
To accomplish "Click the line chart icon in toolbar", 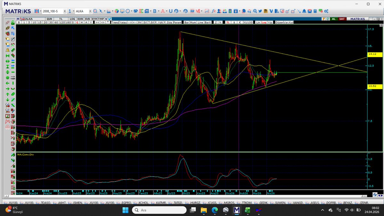I will click(x=207, y=11).
